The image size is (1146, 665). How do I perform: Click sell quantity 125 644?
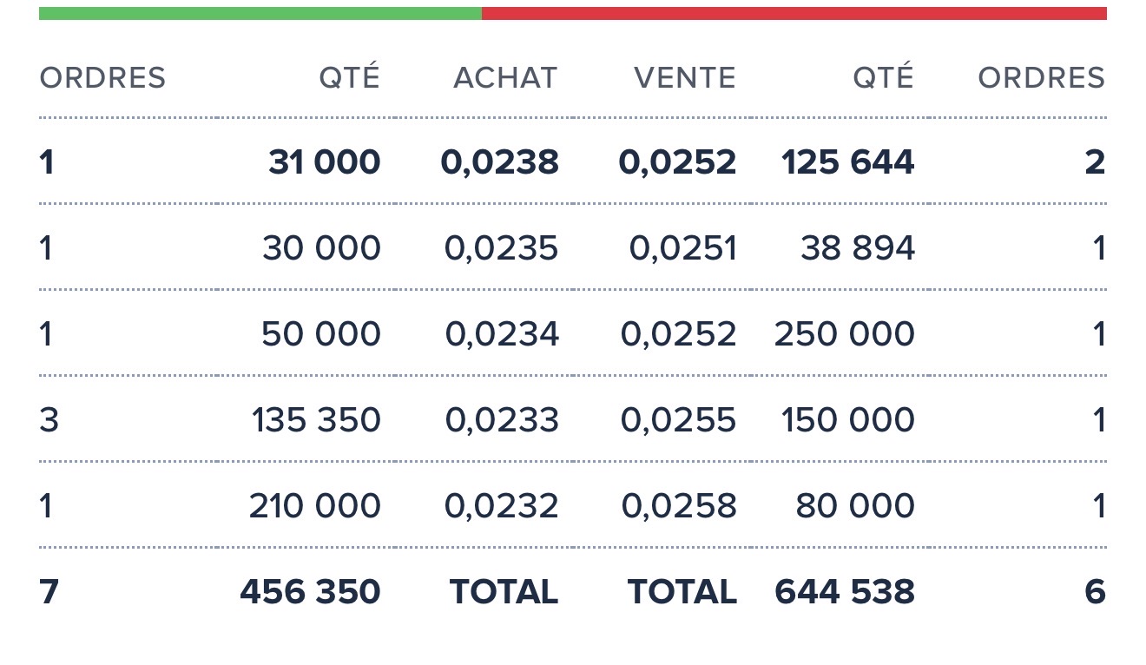[x=848, y=162]
